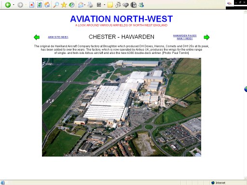This screenshot has height=185, width=247.
Task: Open the History panel
Action: (71, 5)
